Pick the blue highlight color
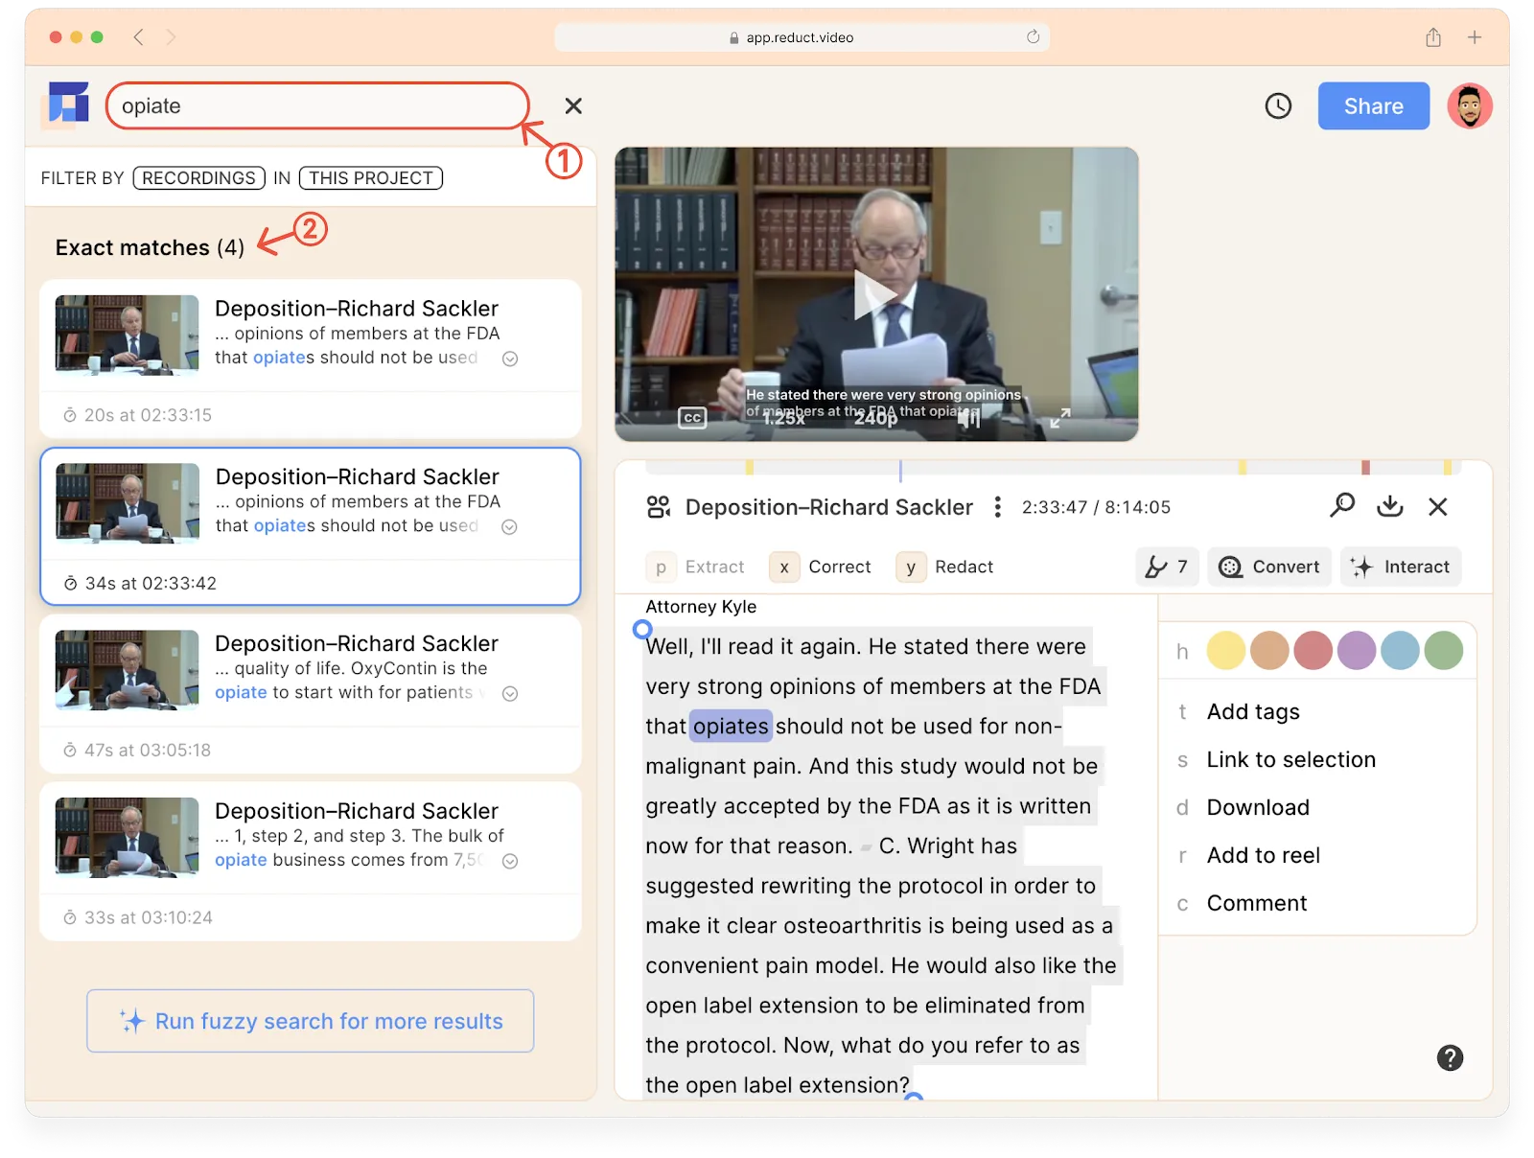Viewport: 1534px width, 1158px height. [1400, 650]
